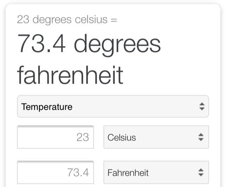This screenshot has width=226, height=187.
Task: Click the "23 degrees celsius =" gray text
Action: pos(67,19)
